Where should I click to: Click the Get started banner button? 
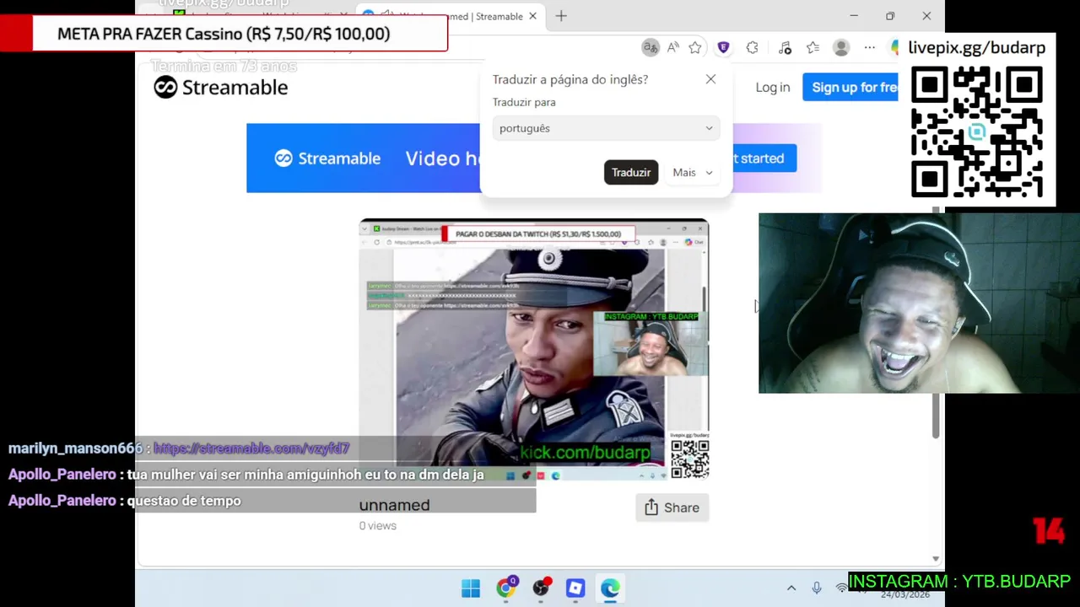click(x=764, y=158)
